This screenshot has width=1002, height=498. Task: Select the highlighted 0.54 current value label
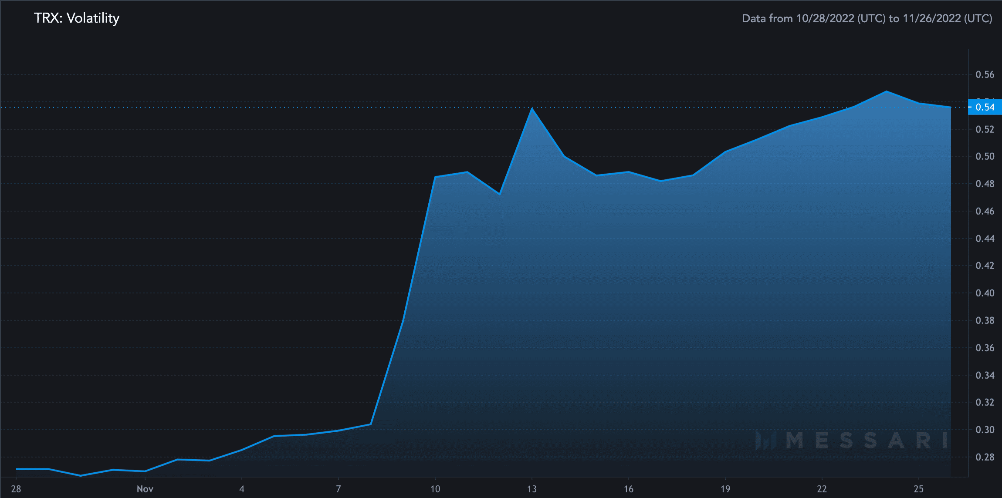[x=985, y=107]
